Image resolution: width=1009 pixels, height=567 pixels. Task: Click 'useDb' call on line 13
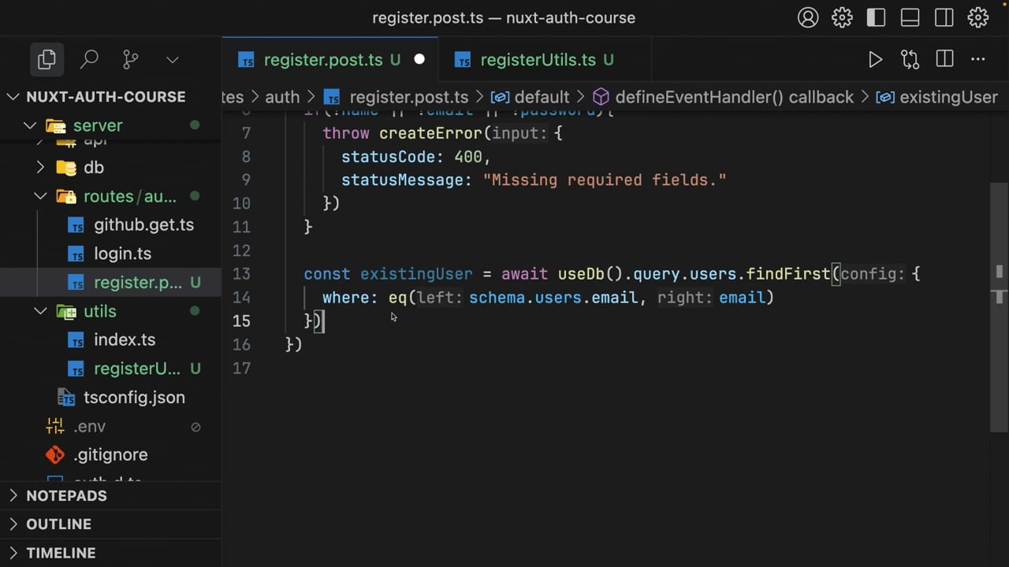tap(581, 273)
